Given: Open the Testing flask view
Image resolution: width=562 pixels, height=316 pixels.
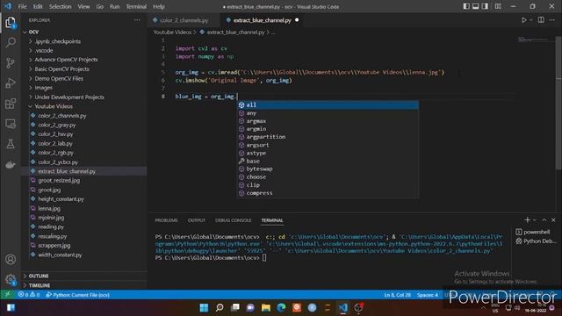Looking at the screenshot, I should click(11, 144).
